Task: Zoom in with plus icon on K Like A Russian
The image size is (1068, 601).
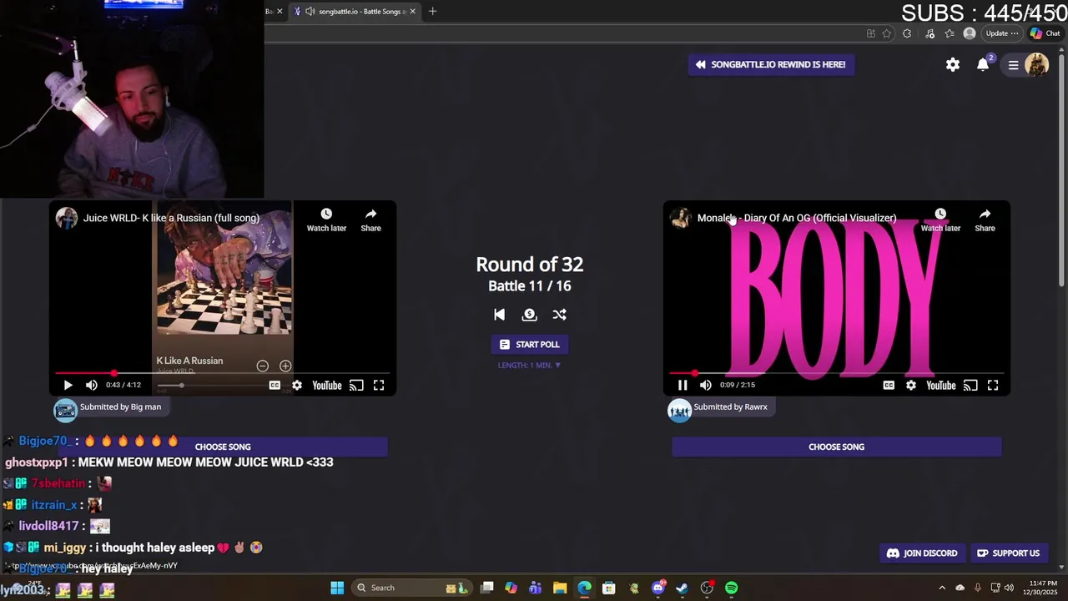Action: [x=285, y=366]
